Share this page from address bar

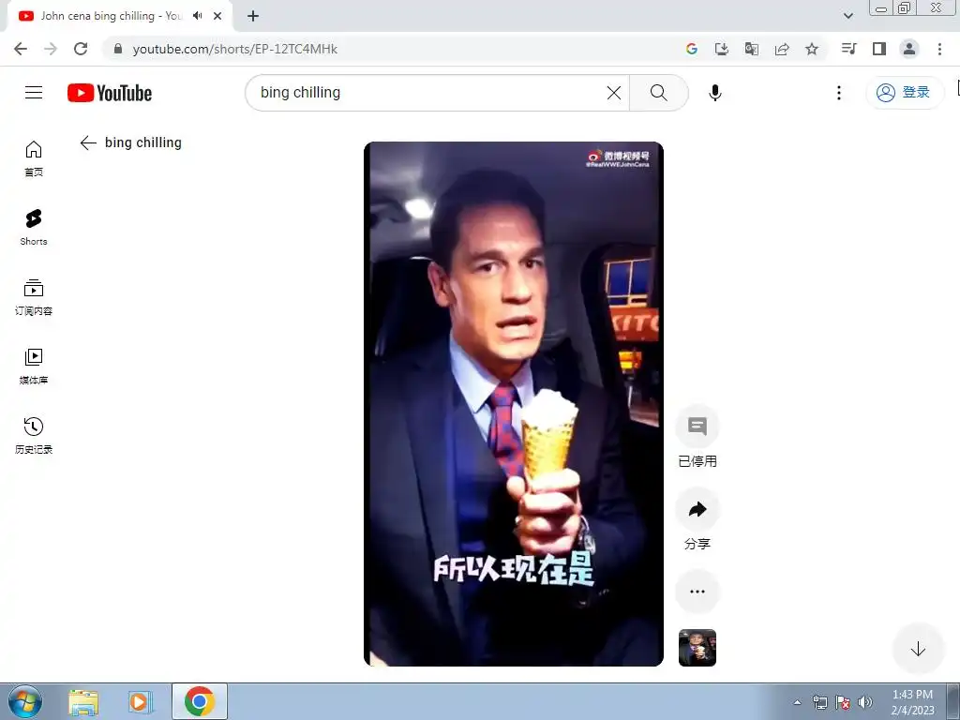782,49
